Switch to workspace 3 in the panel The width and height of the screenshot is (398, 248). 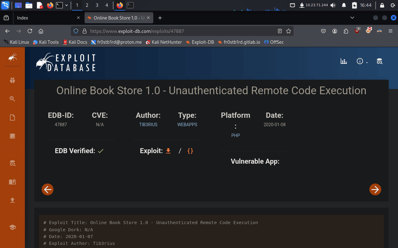coord(97,5)
